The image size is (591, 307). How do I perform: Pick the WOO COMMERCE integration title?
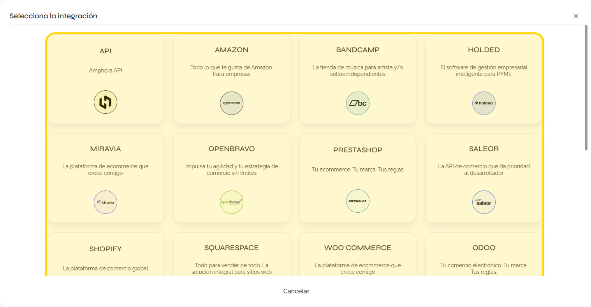tap(358, 248)
